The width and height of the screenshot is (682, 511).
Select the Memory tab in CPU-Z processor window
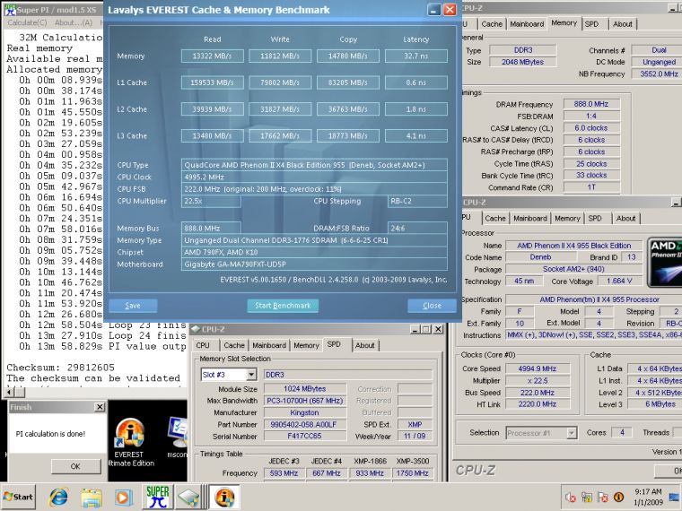point(567,218)
